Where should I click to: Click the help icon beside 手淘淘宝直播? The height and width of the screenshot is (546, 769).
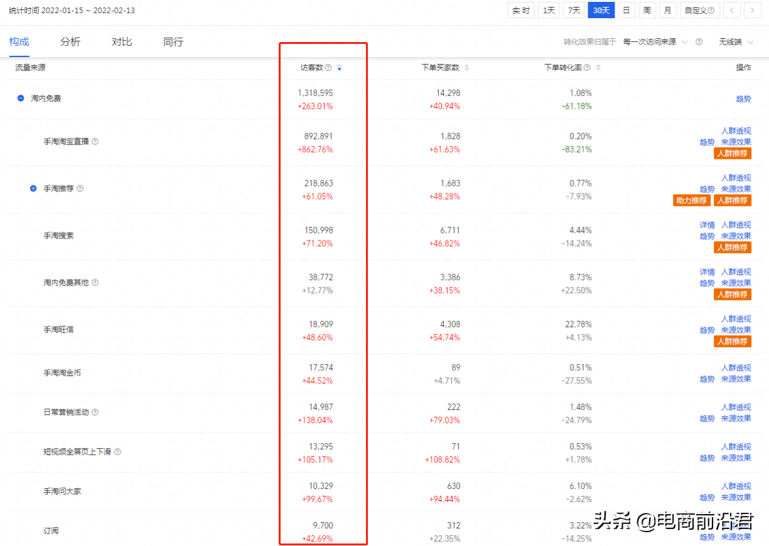(x=94, y=141)
